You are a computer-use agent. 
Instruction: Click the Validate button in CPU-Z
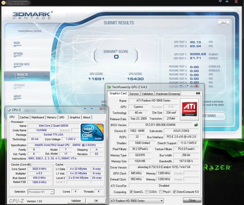coord(76,201)
